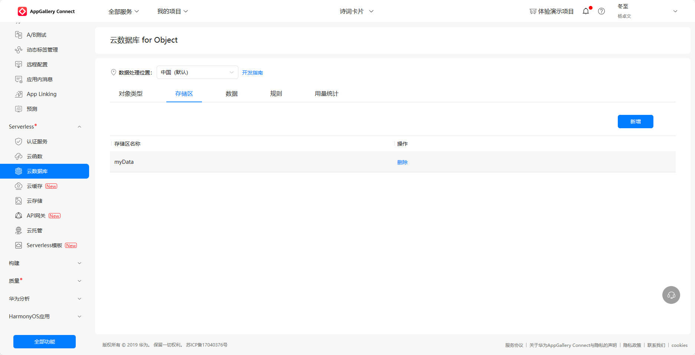Expand the 我的项目 dropdown
The width and height of the screenshot is (695, 355).
[x=173, y=11]
